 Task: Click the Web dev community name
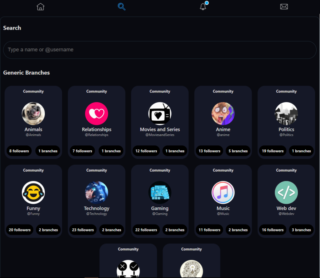tap(286, 208)
